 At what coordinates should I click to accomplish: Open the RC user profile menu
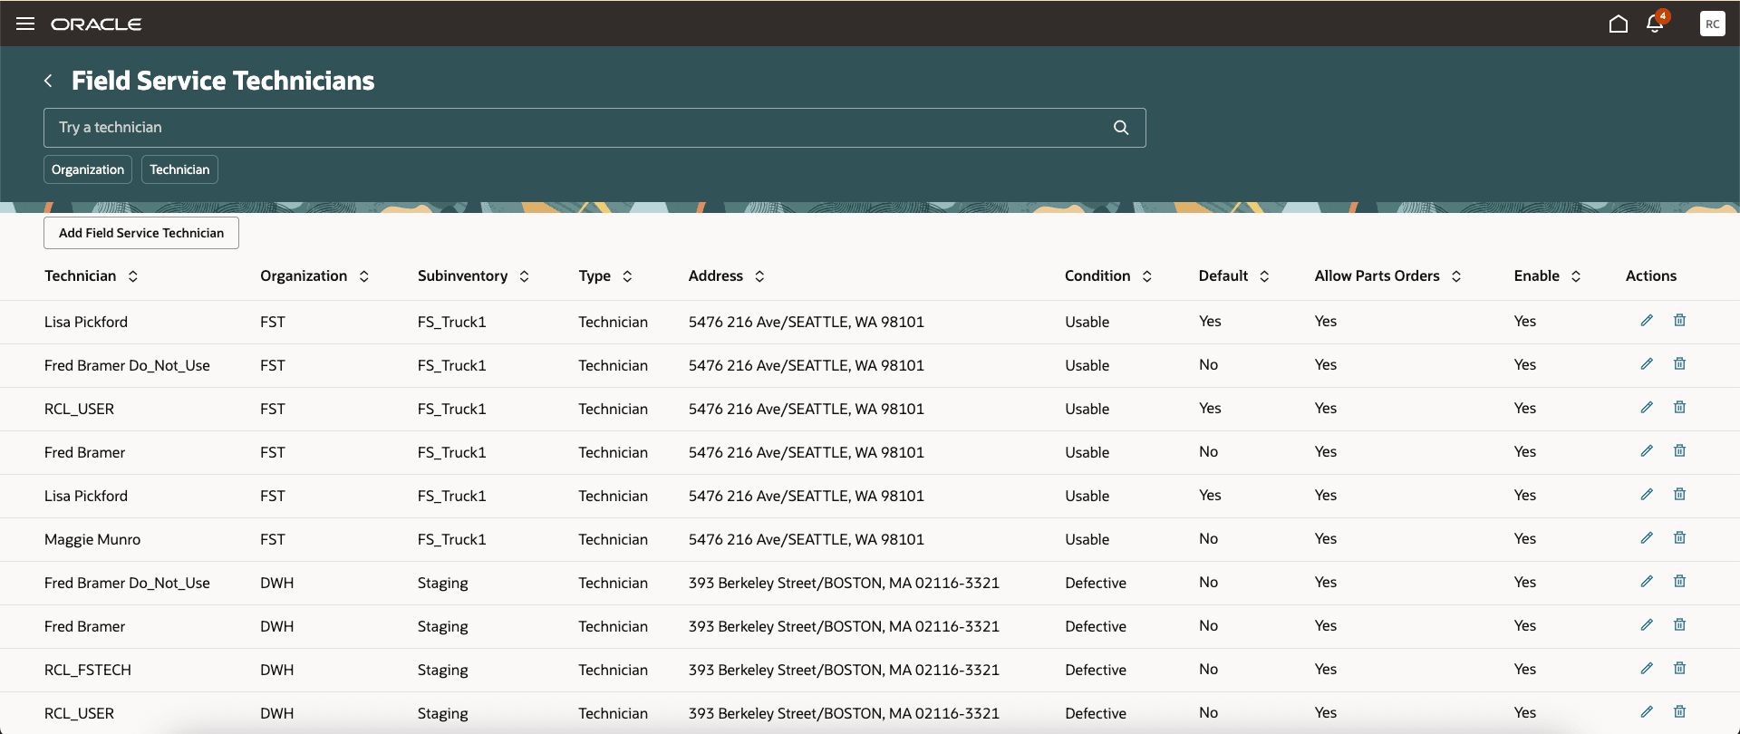[x=1712, y=24]
